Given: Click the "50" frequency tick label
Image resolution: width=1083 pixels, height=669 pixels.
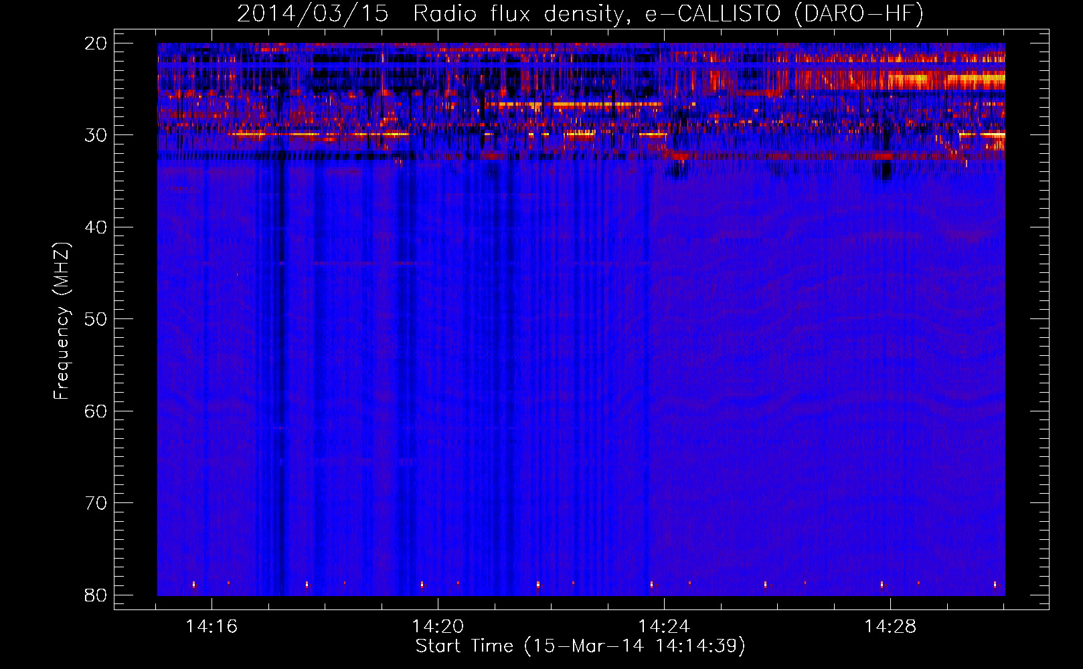Looking at the screenshot, I should [x=96, y=319].
